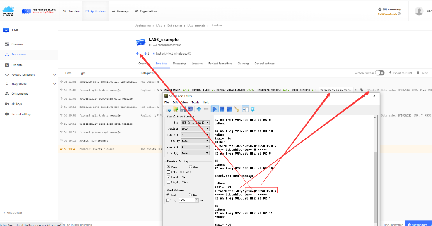
Task: Open the device General settings tab
Action: [x=265, y=64]
